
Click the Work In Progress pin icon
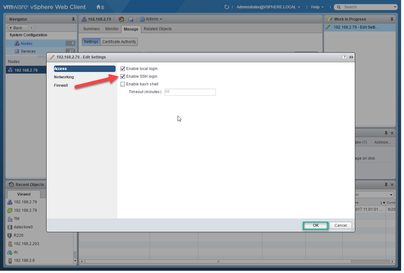pos(392,19)
